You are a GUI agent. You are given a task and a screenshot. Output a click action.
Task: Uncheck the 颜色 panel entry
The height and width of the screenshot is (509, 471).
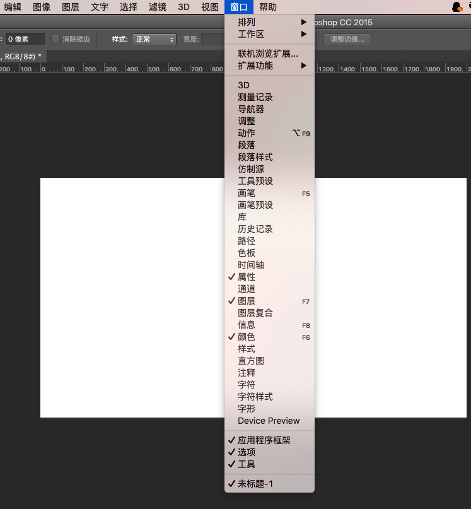pos(269,337)
